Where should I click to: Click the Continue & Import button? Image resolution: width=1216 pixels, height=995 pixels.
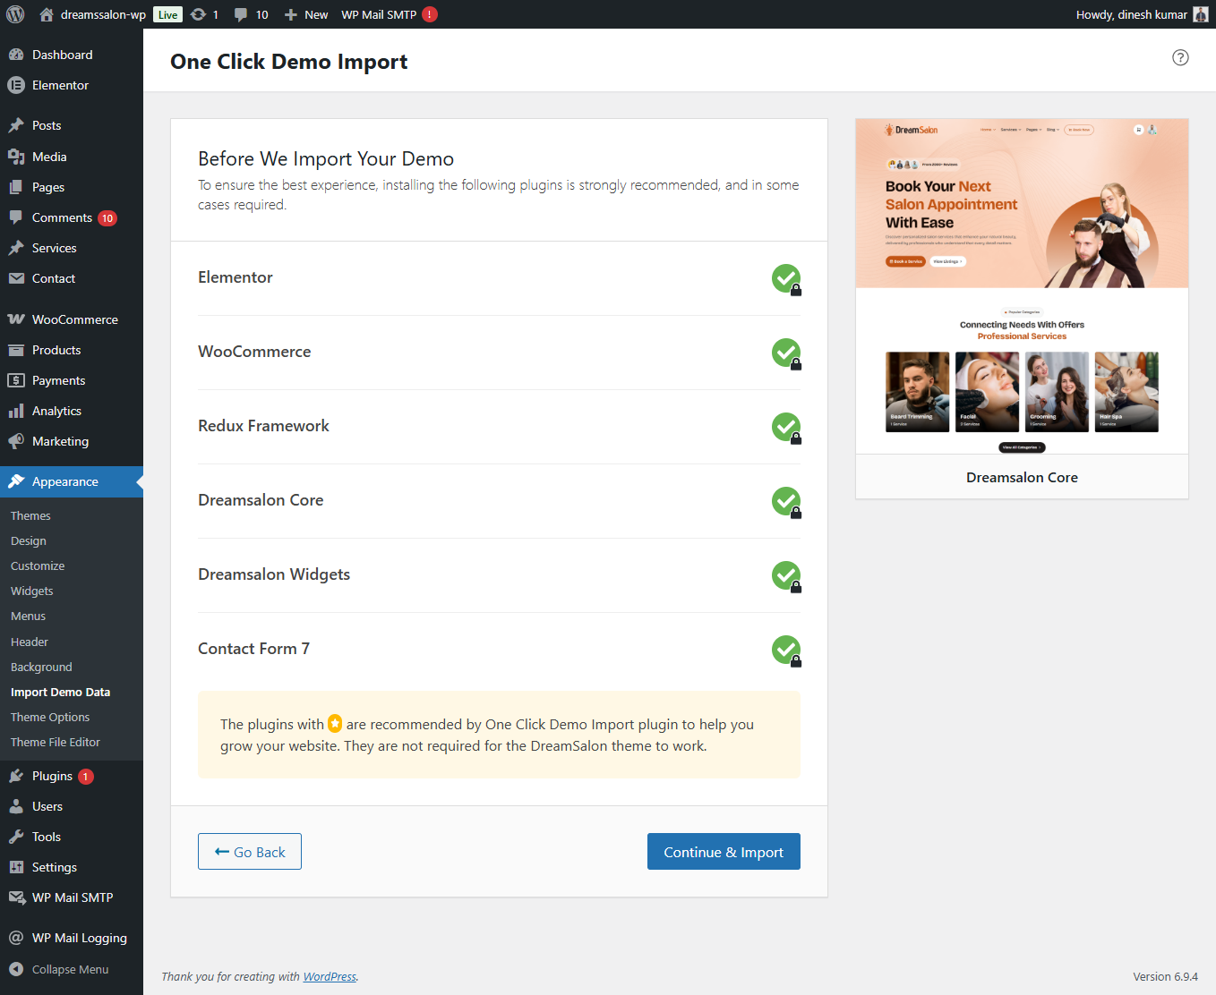pyautogui.click(x=724, y=852)
